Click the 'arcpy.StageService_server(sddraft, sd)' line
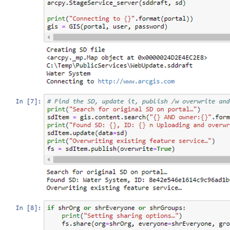This screenshot has height=230, width=230. coord(116,3)
